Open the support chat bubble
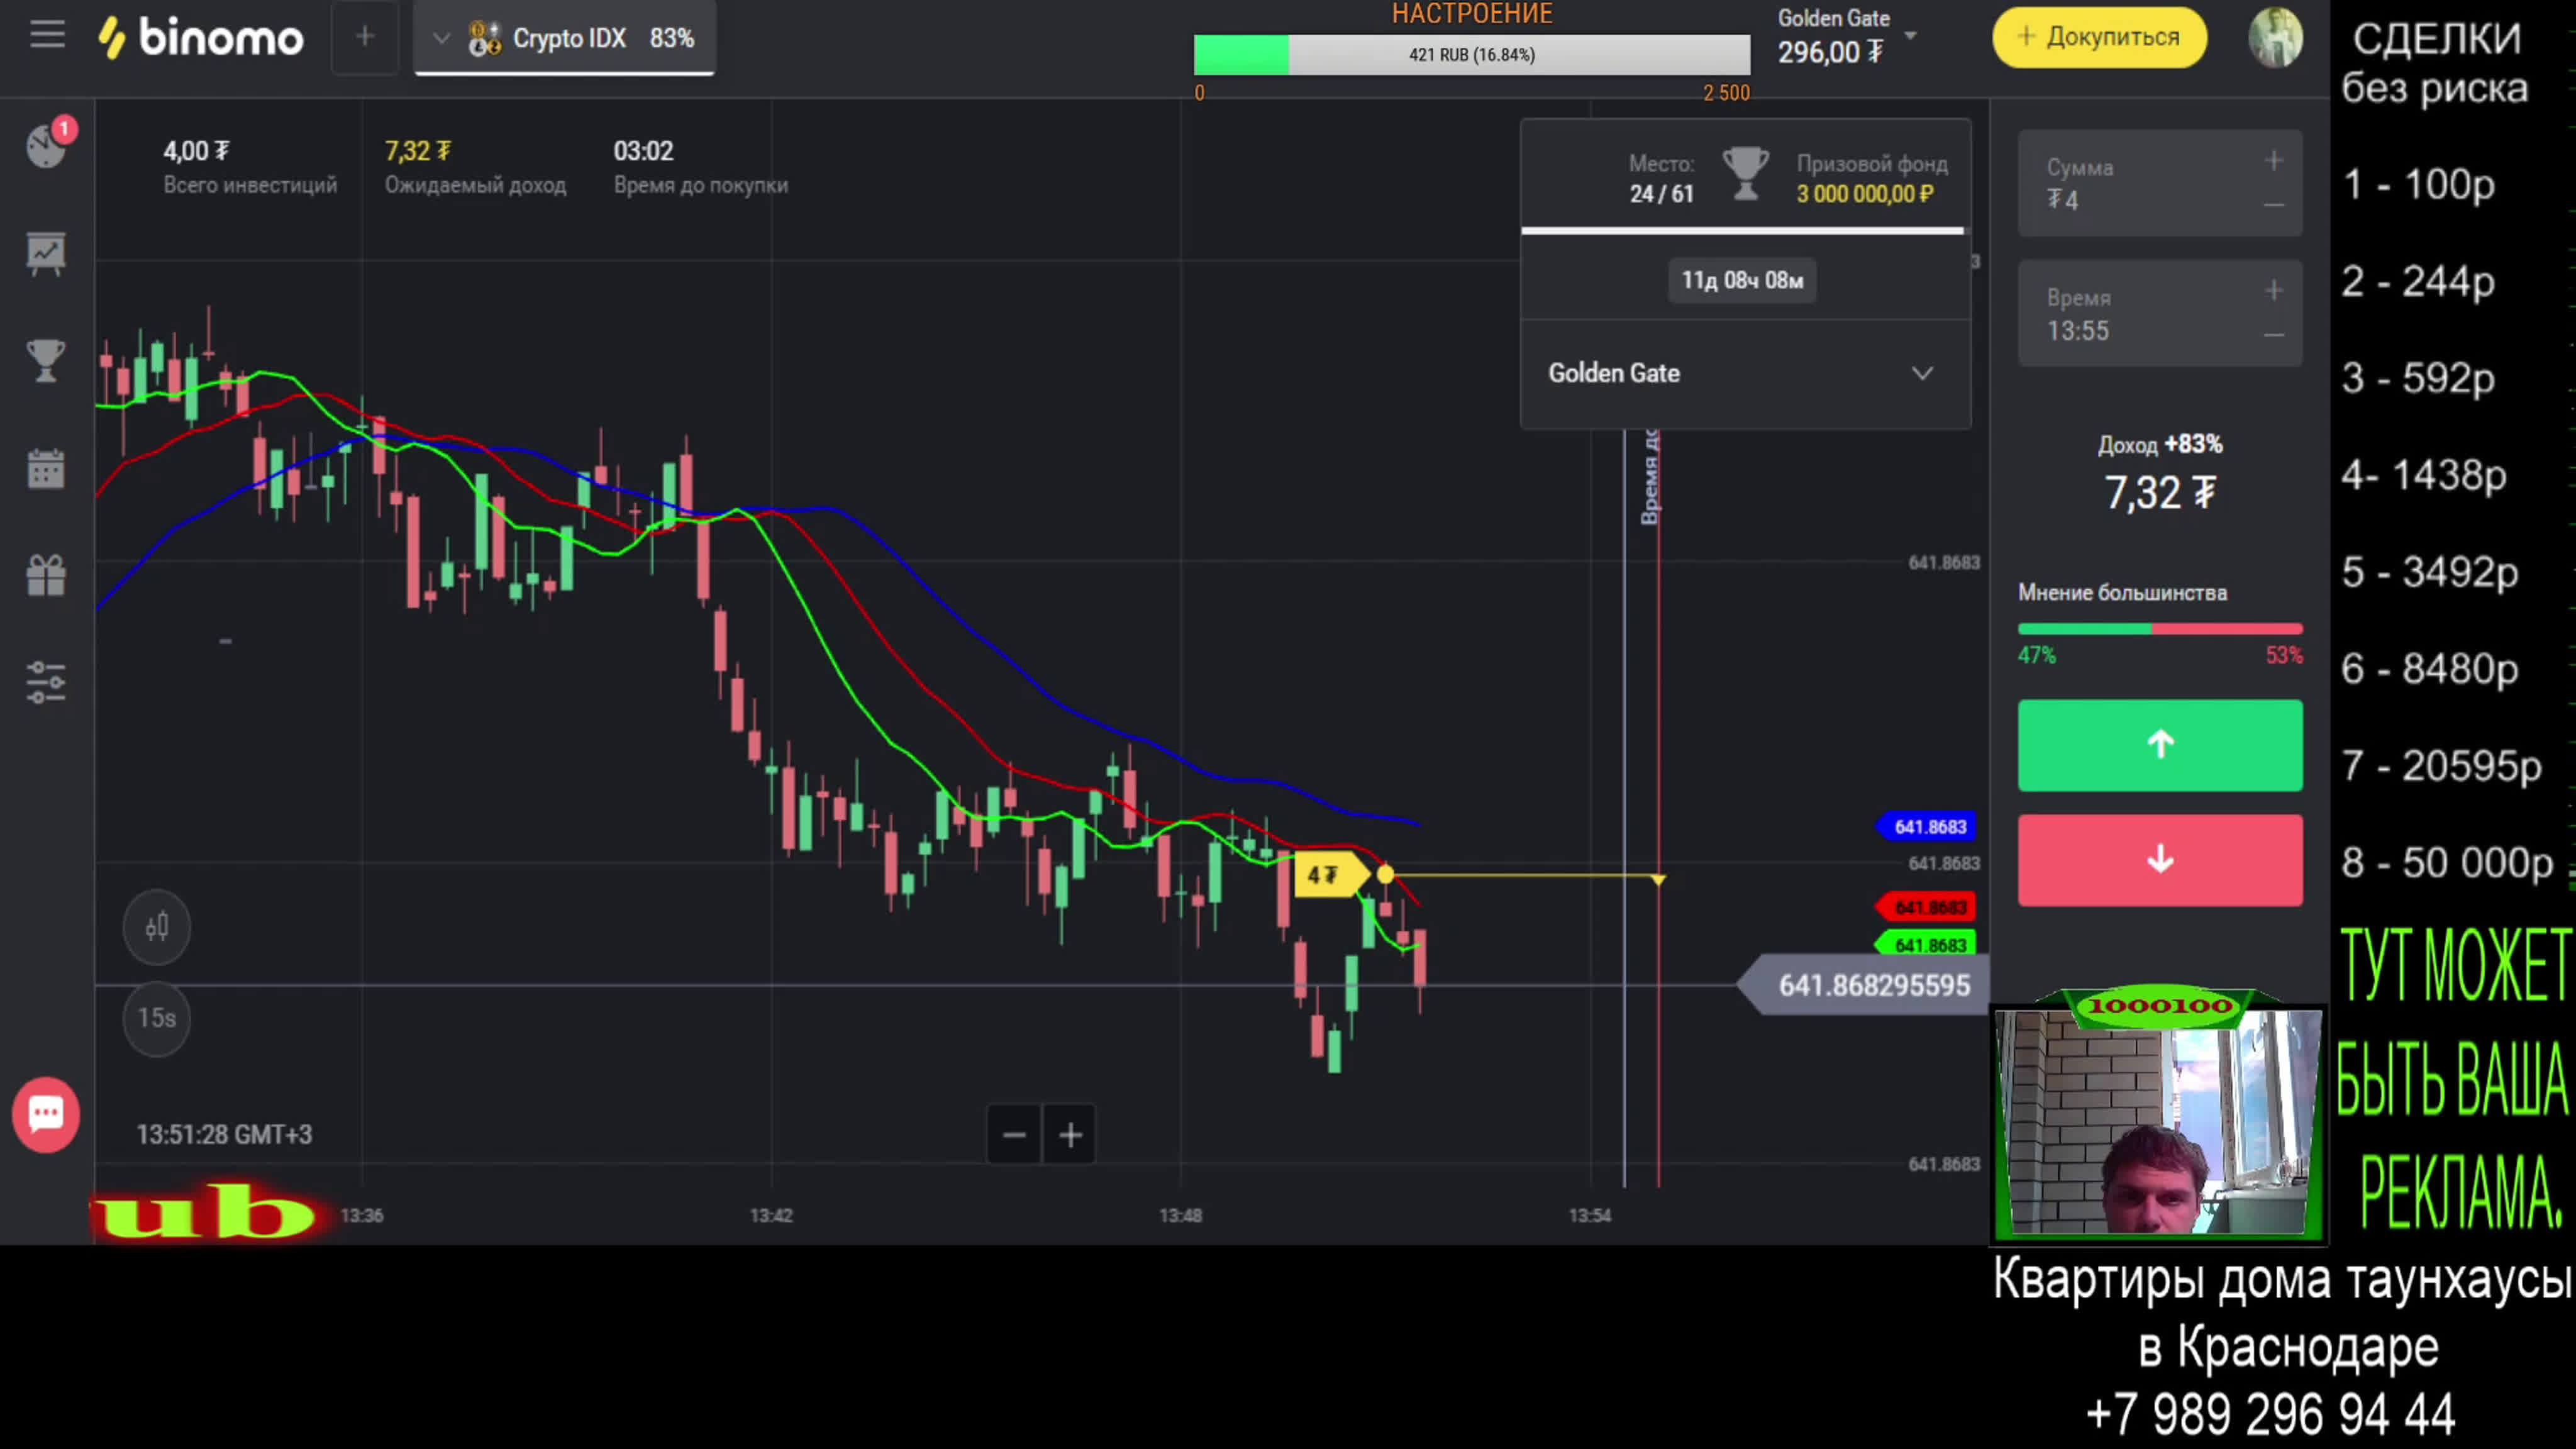Screen dimensions: 2576x1449 [46, 1115]
